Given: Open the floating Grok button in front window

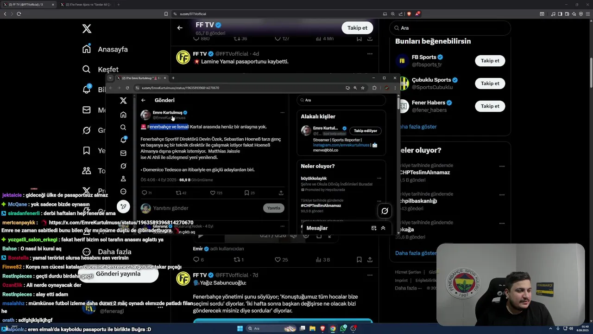Looking at the screenshot, I should pos(385,211).
